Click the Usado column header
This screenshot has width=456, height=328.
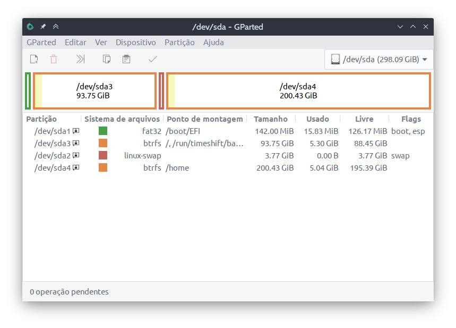pos(317,119)
